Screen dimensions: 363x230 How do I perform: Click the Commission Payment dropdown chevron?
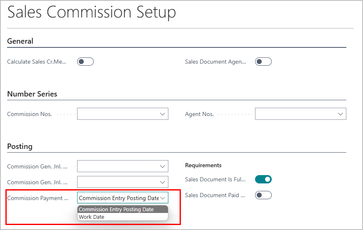tap(163, 198)
